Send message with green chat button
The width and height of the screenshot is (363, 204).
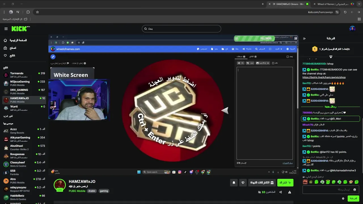[x=353, y=198]
